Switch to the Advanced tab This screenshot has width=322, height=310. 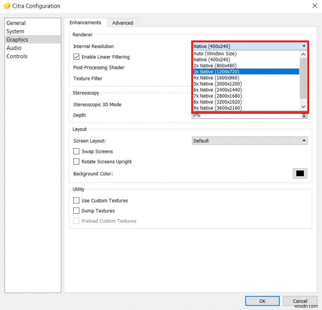(x=123, y=23)
